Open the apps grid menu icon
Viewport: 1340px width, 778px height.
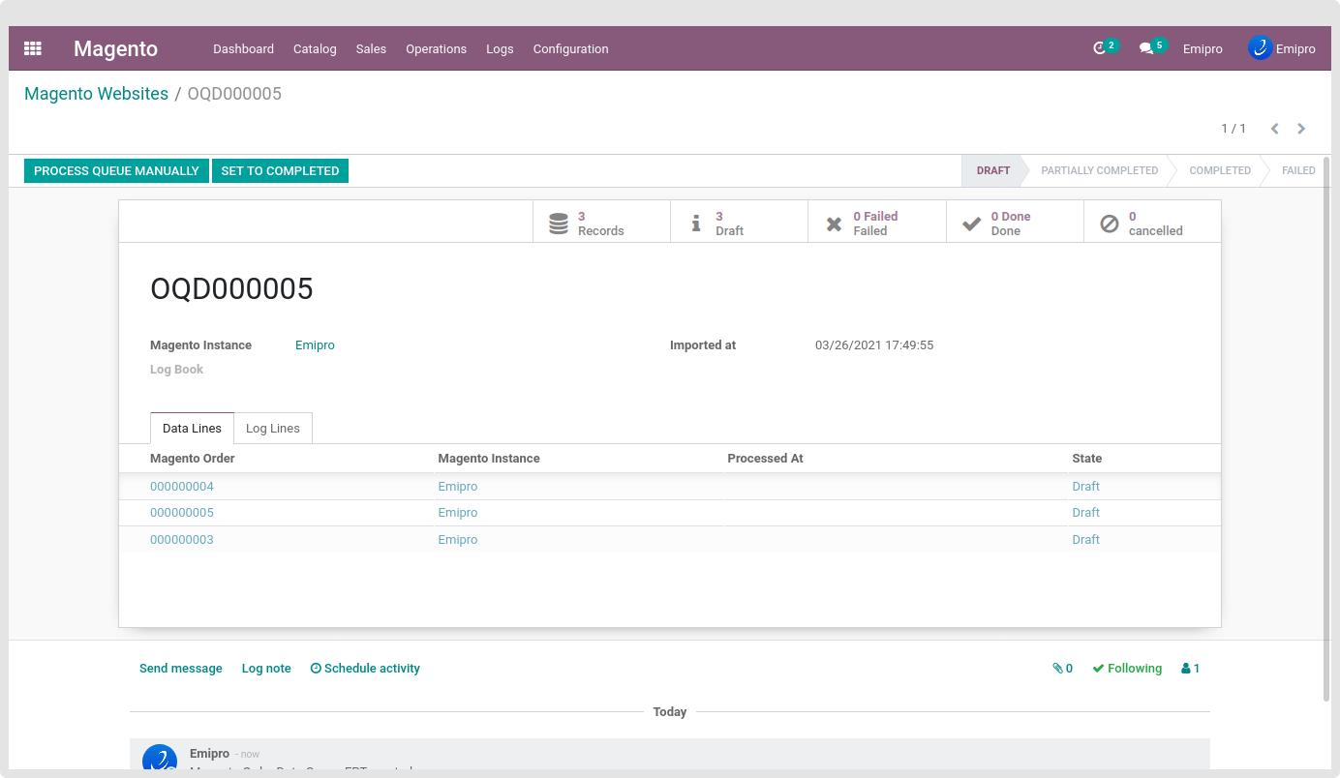coord(33,48)
